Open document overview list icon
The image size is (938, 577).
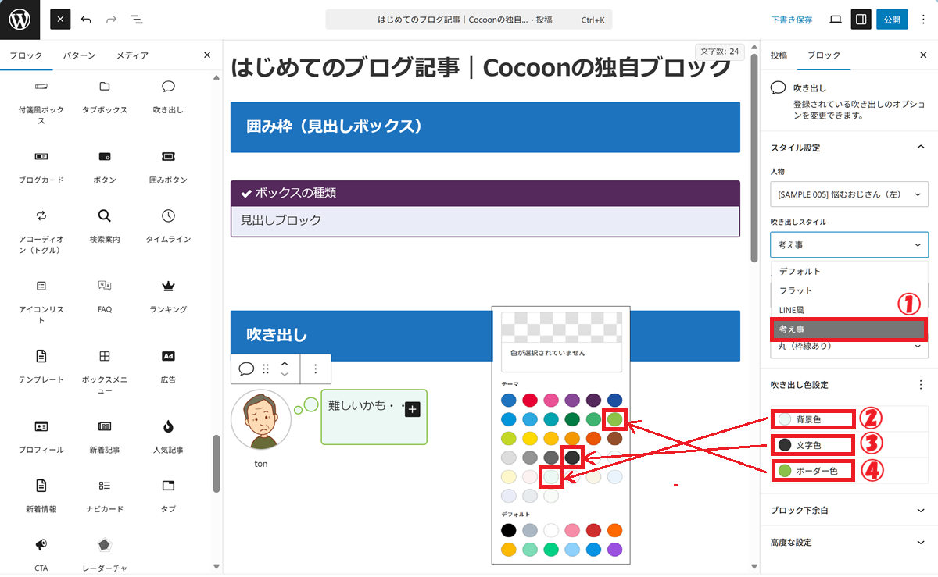[x=136, y=20]
